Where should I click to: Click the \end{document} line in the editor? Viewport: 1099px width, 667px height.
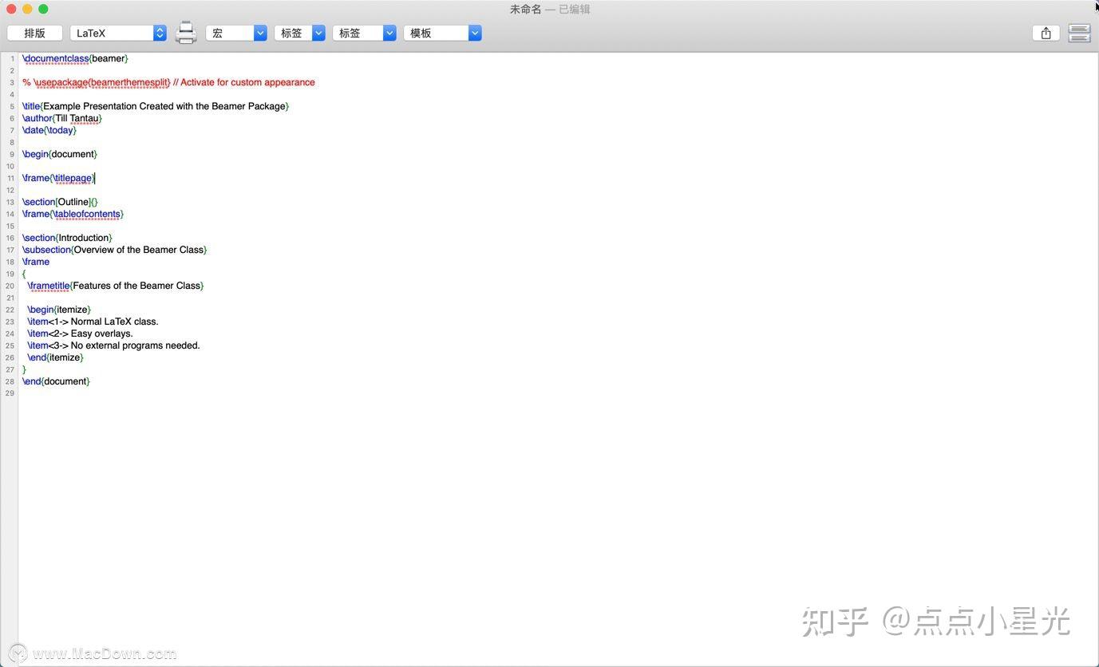[x=56, y=381]
